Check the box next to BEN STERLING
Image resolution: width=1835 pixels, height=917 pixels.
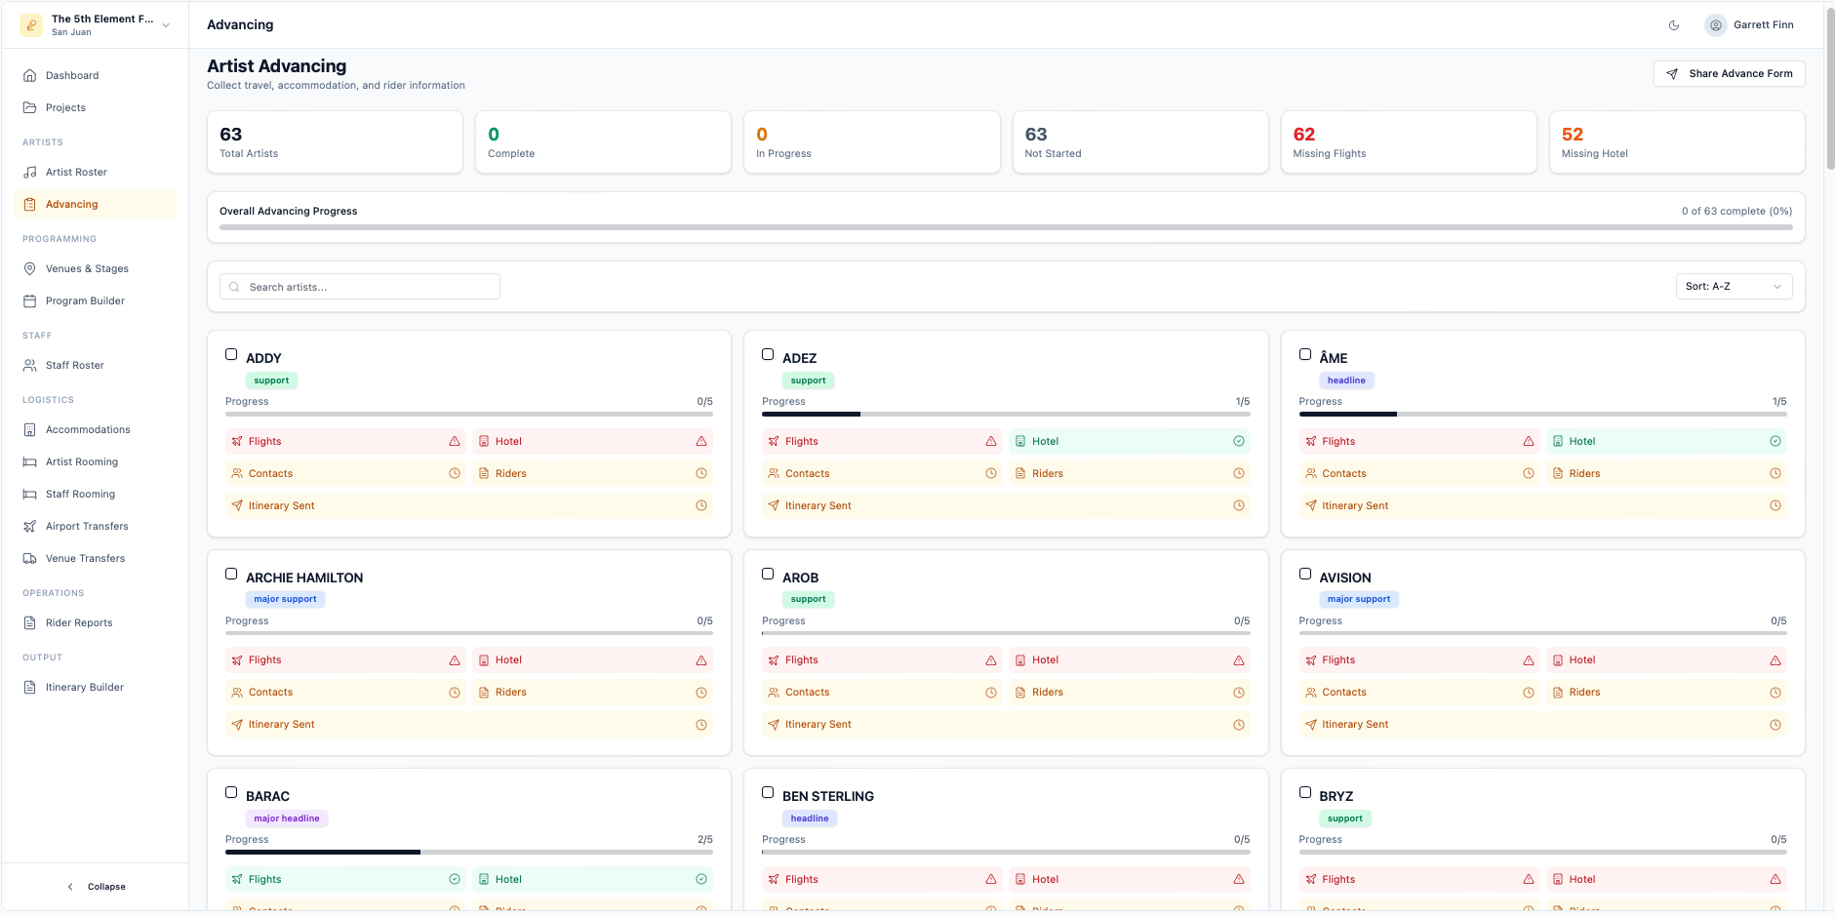point(768,793)
